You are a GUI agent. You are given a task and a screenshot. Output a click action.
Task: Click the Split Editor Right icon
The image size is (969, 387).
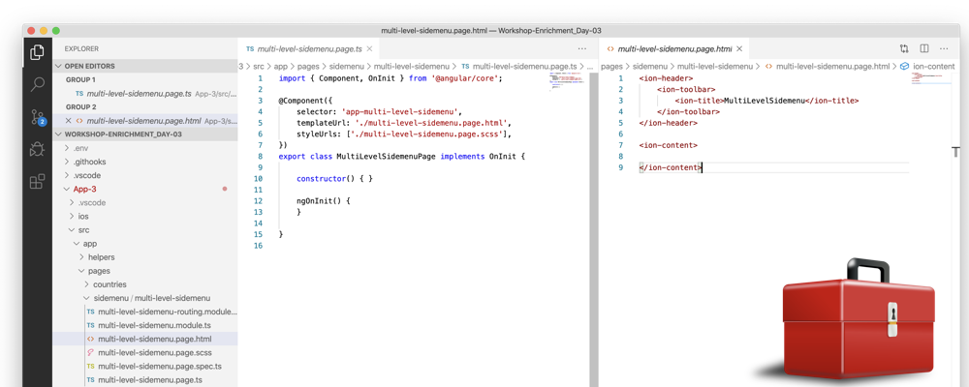[924, 48]
